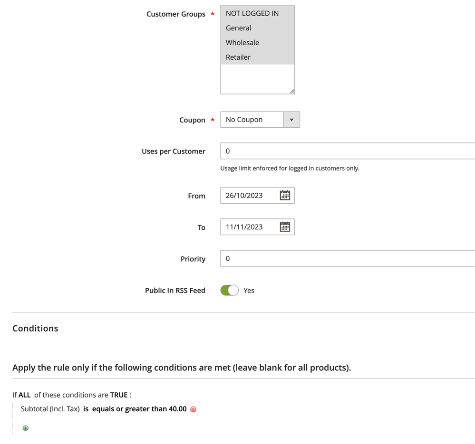Change the TRUE value in conditions

pyautogui.click(x=119, y=395)
